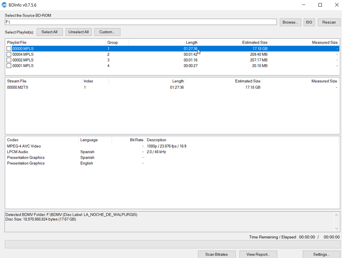Check the 00002.MPLS playlist checkbox
Screen dimensions: 342x258
pyautogui.click(x=9, y=60)
